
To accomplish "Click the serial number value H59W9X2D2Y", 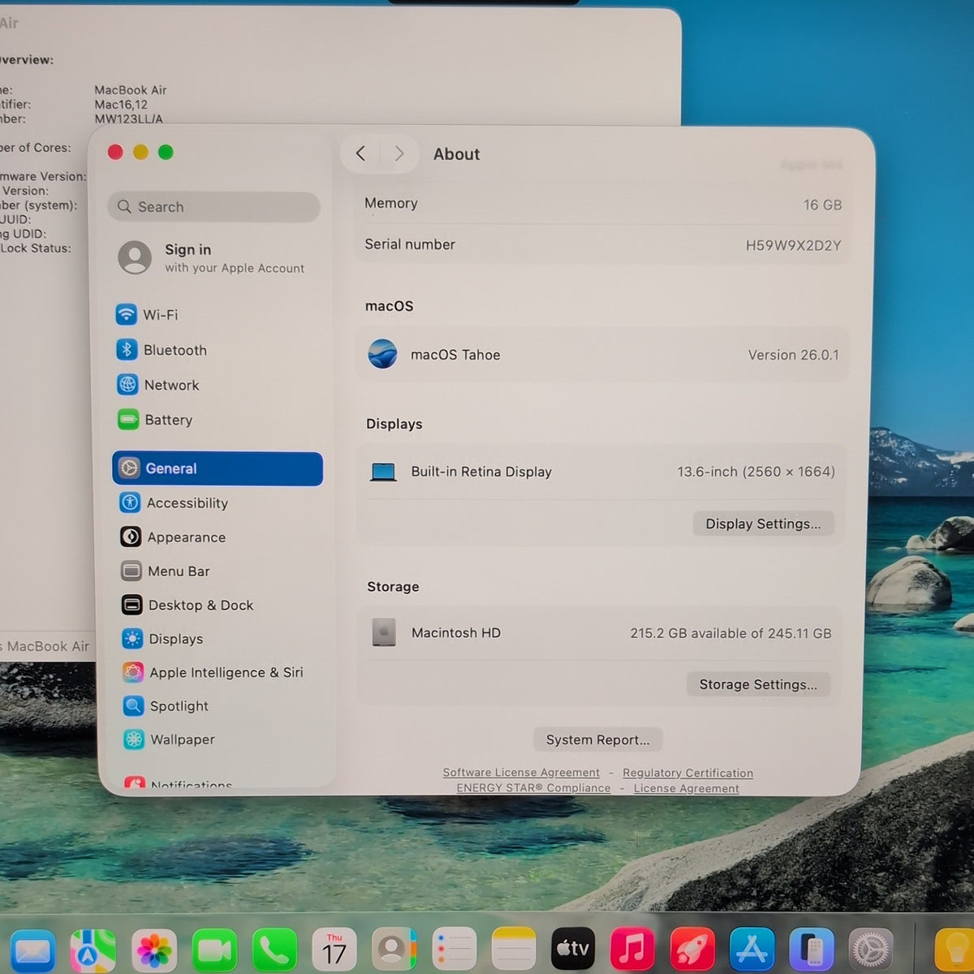I will [793, 245].
